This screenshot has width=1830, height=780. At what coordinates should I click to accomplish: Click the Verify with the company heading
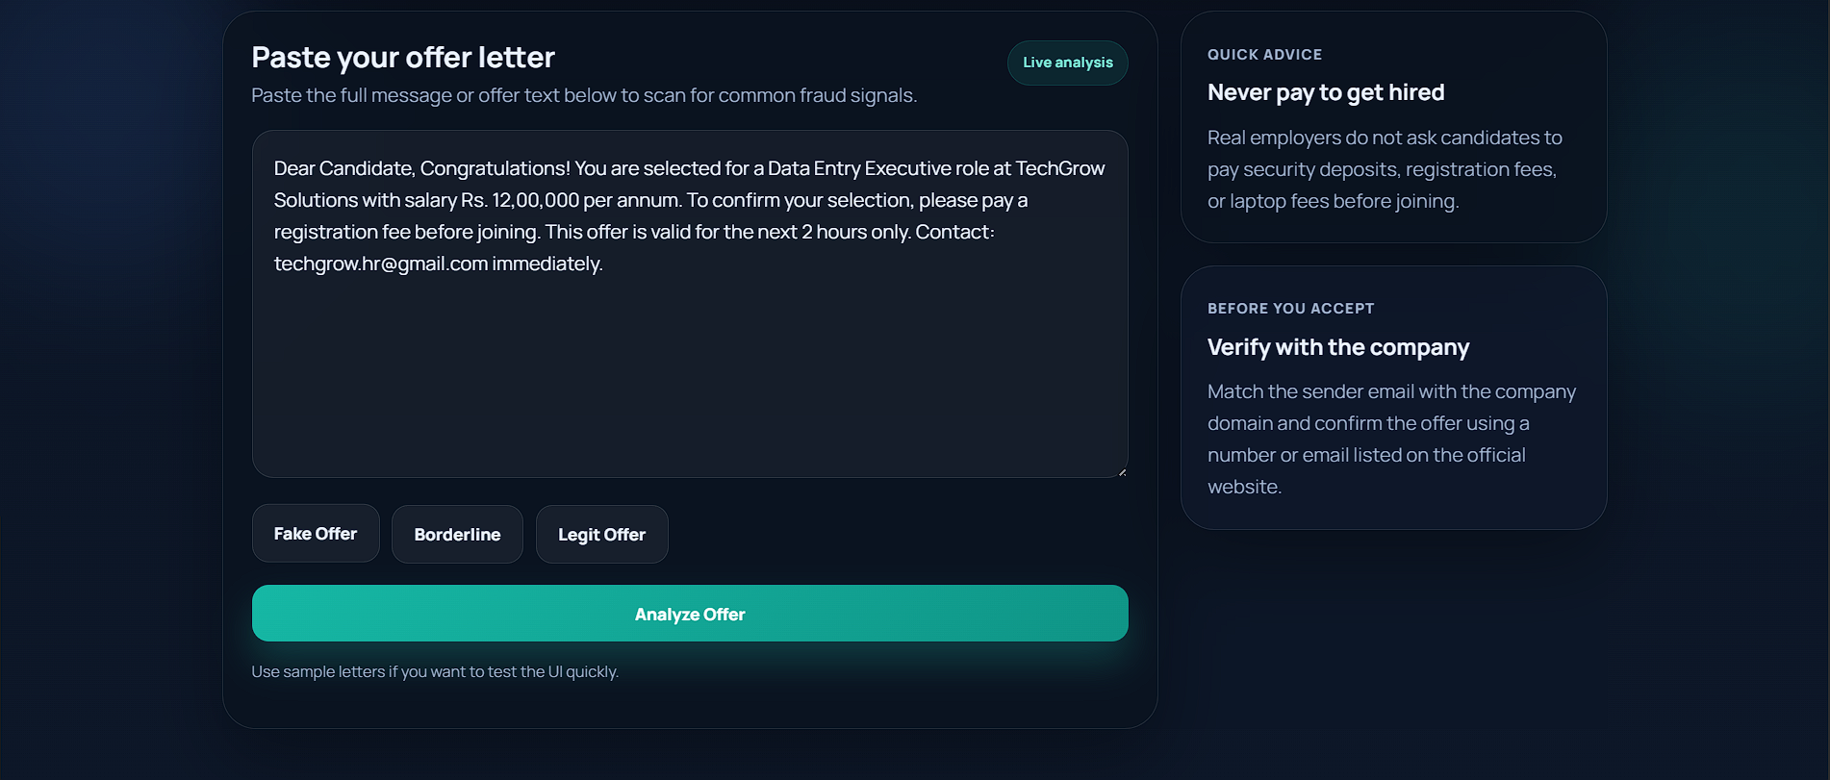(x=1338, y=347)
